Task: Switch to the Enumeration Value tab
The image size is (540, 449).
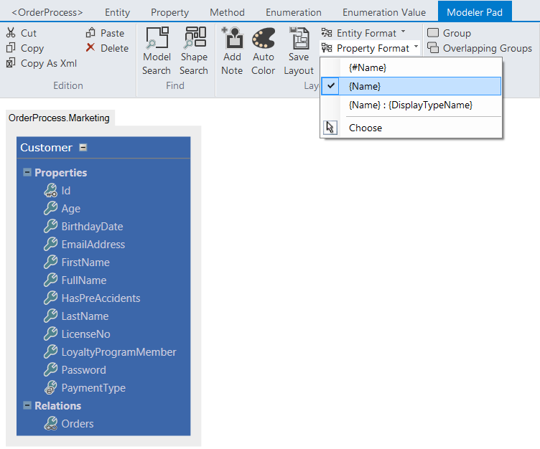Action: click(x=383, y=12)
